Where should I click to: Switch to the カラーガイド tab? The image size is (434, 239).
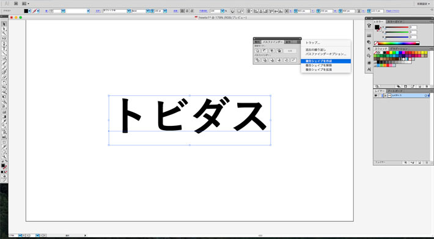(395, 21)
